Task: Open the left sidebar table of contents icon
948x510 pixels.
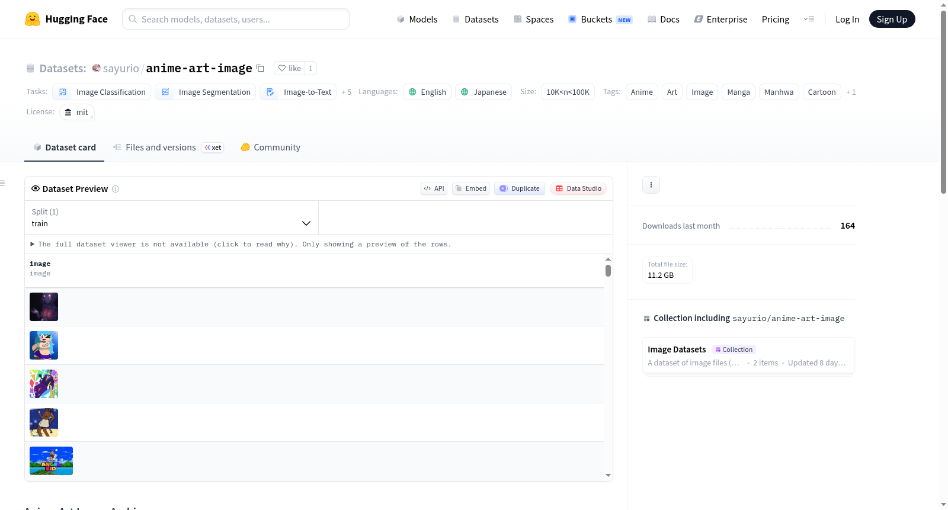Action: coord(3,183)
